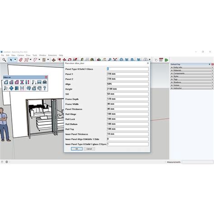Open the File menu
The width and height of the screenshot is (214, 214).
[3, 55]
